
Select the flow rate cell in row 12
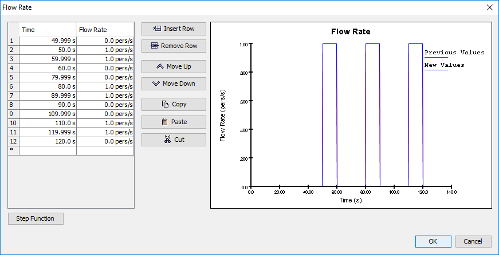pos(105,141)
